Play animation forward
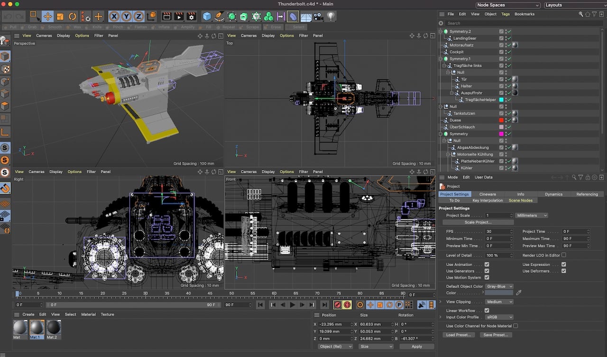Viewport: 607px width, 357px height. point(293,305)
